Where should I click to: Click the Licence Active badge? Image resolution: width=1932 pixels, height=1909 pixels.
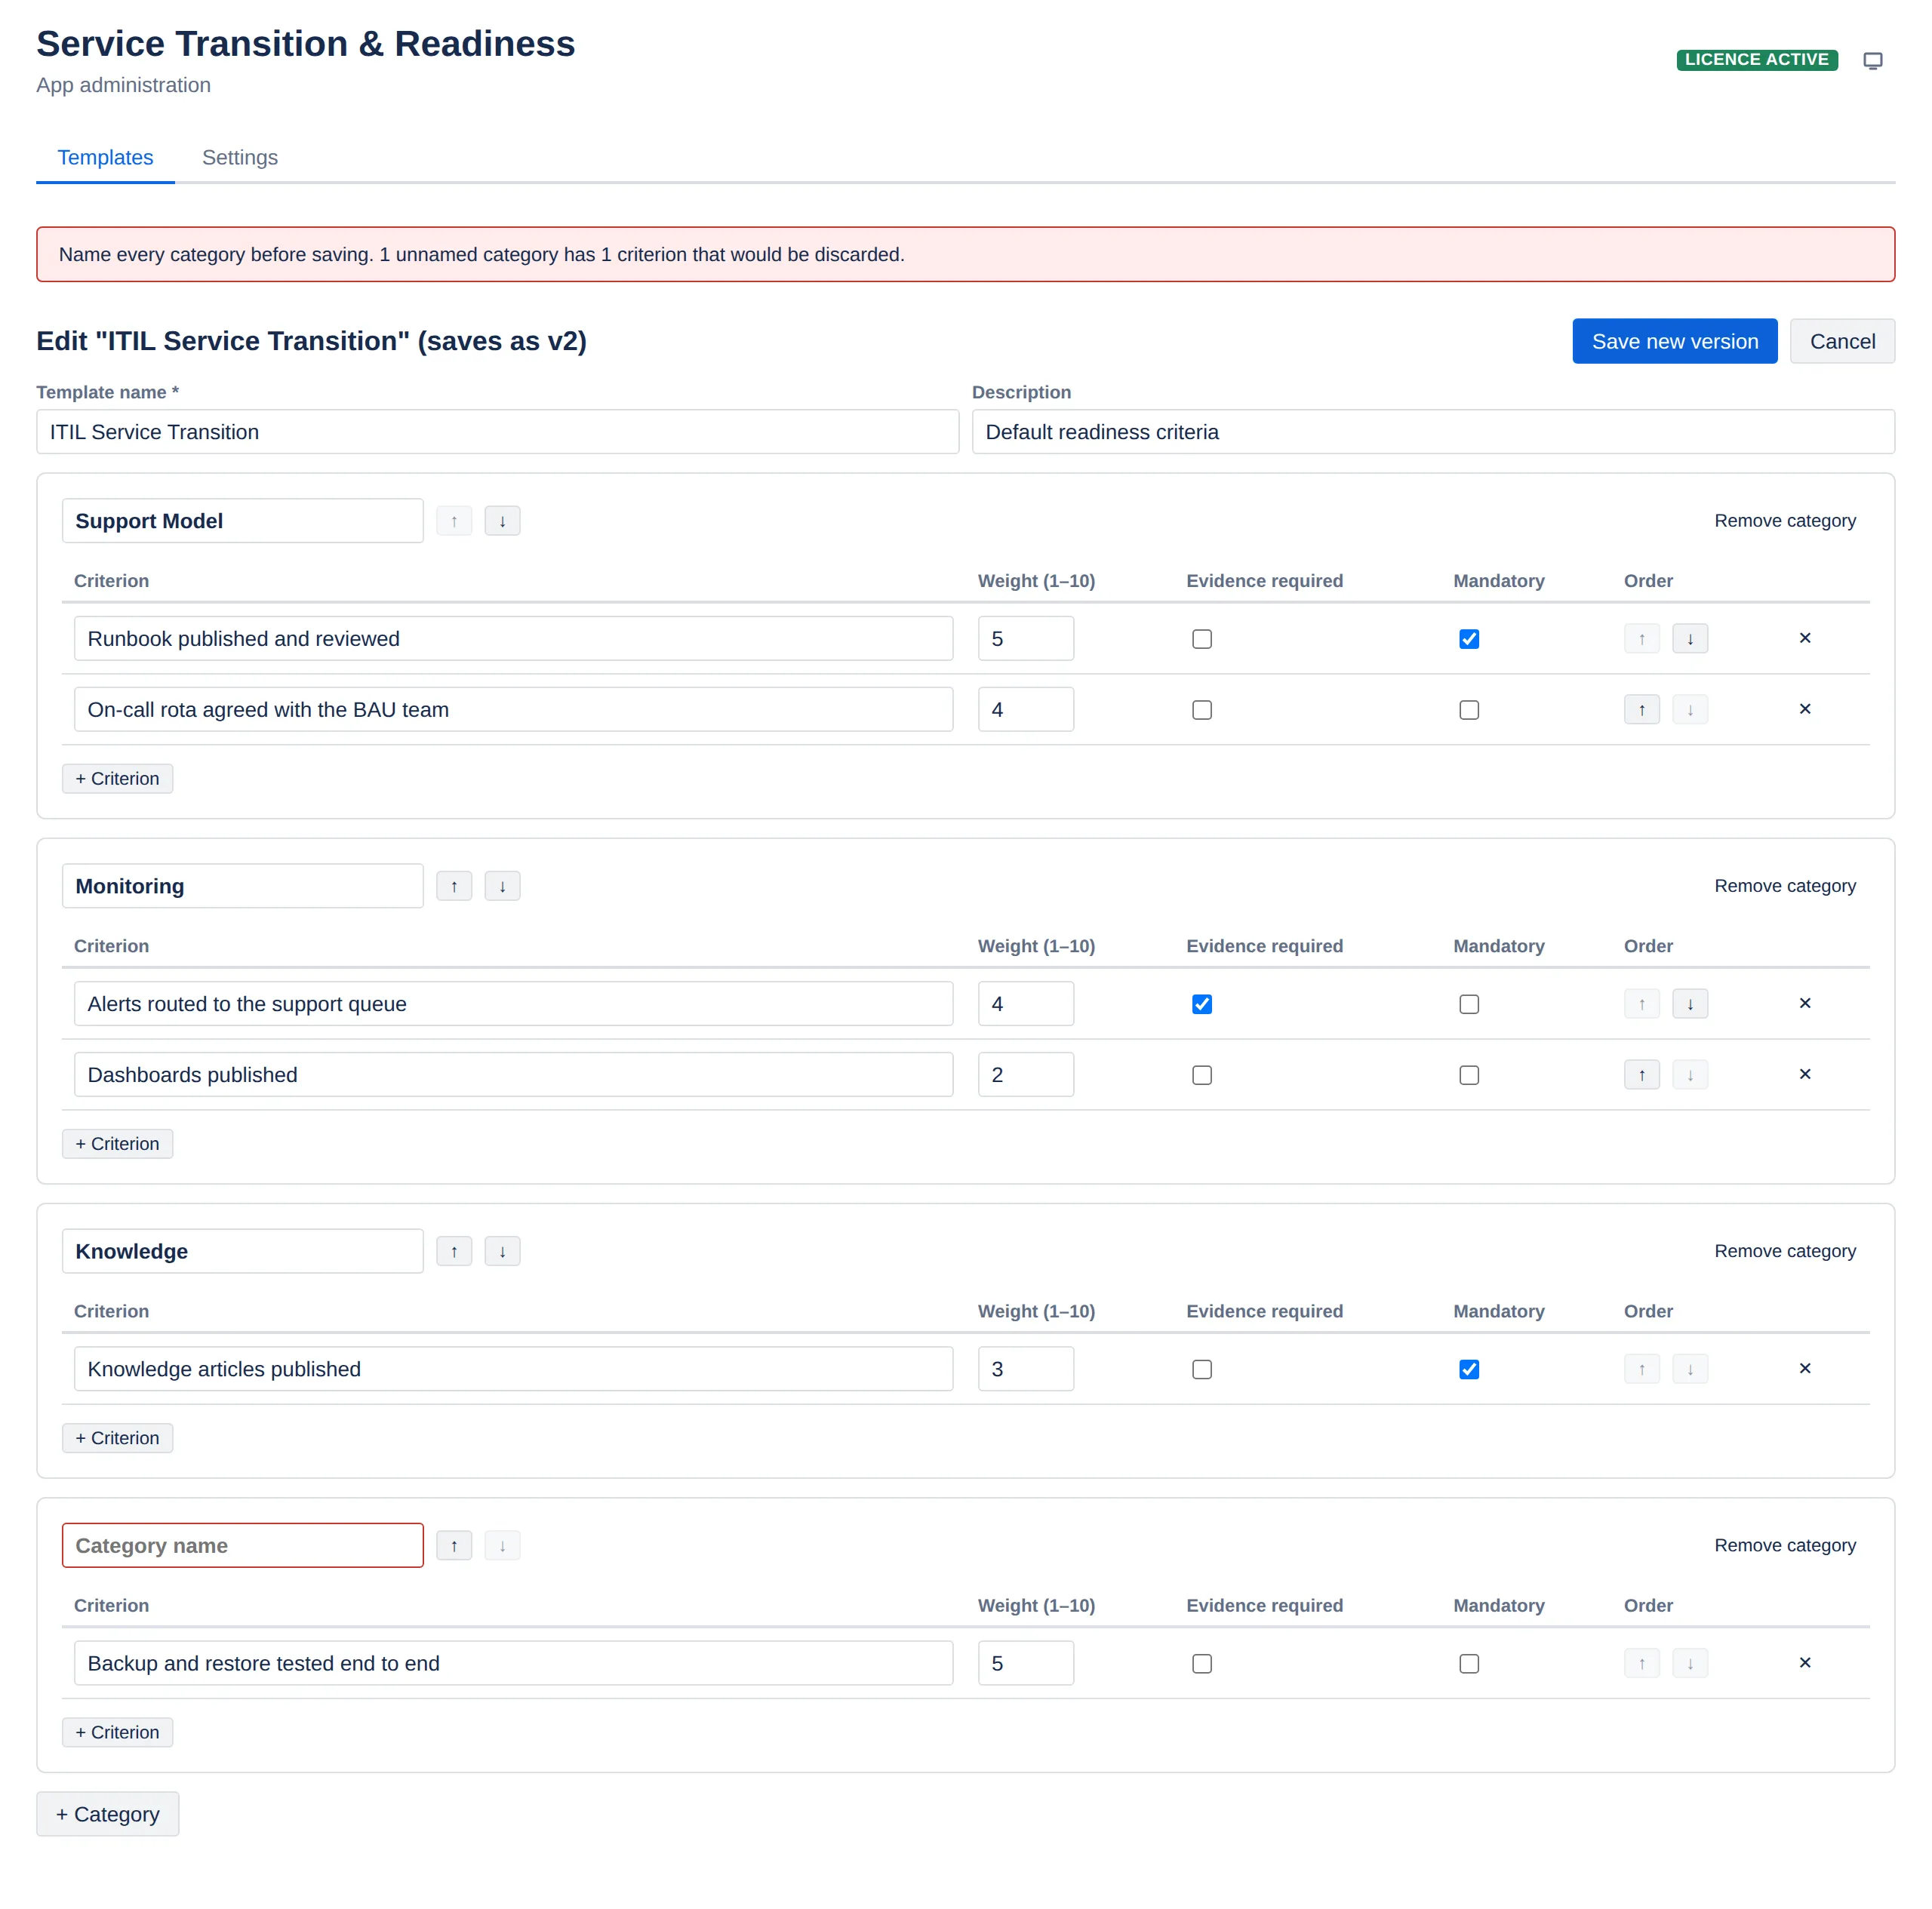1757,60
